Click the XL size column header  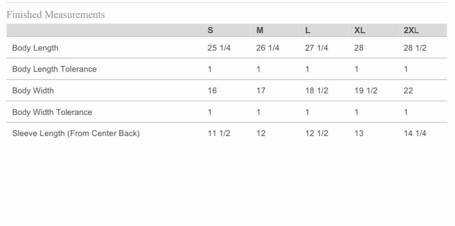click(360, 30)
